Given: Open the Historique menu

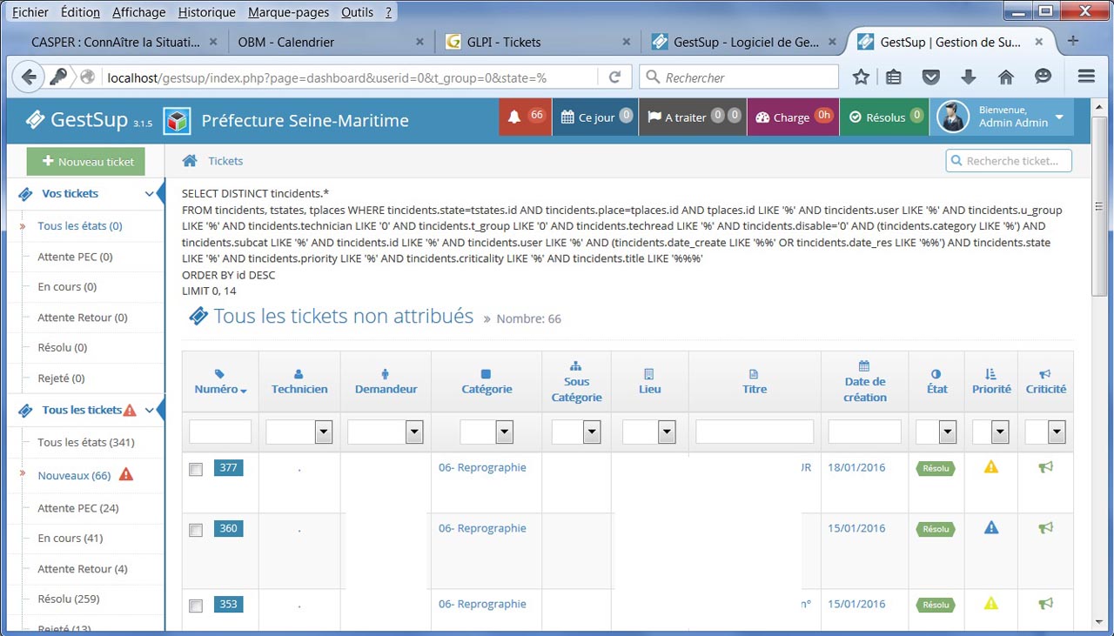Looking at the screenshot, I should pyautogui.click(x=206, y=12).
